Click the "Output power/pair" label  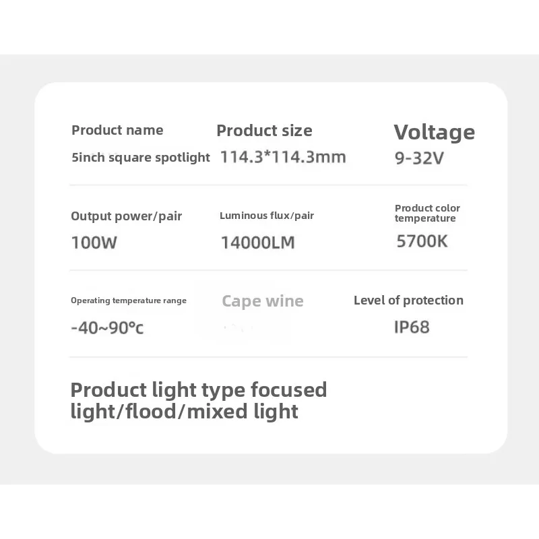coord(126,216)
